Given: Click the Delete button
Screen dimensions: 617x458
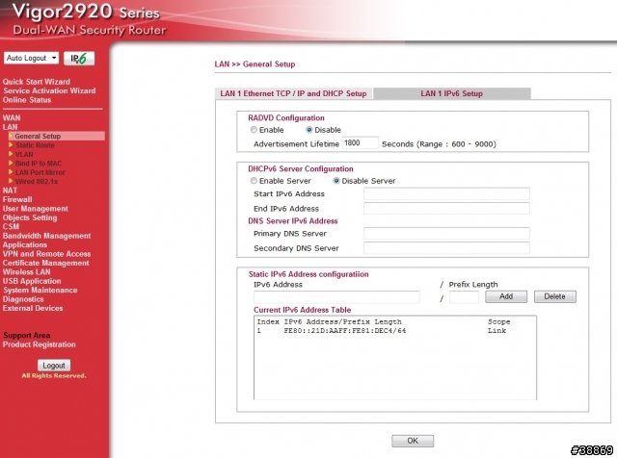Looking at the screenshot, I should (555, 296).
